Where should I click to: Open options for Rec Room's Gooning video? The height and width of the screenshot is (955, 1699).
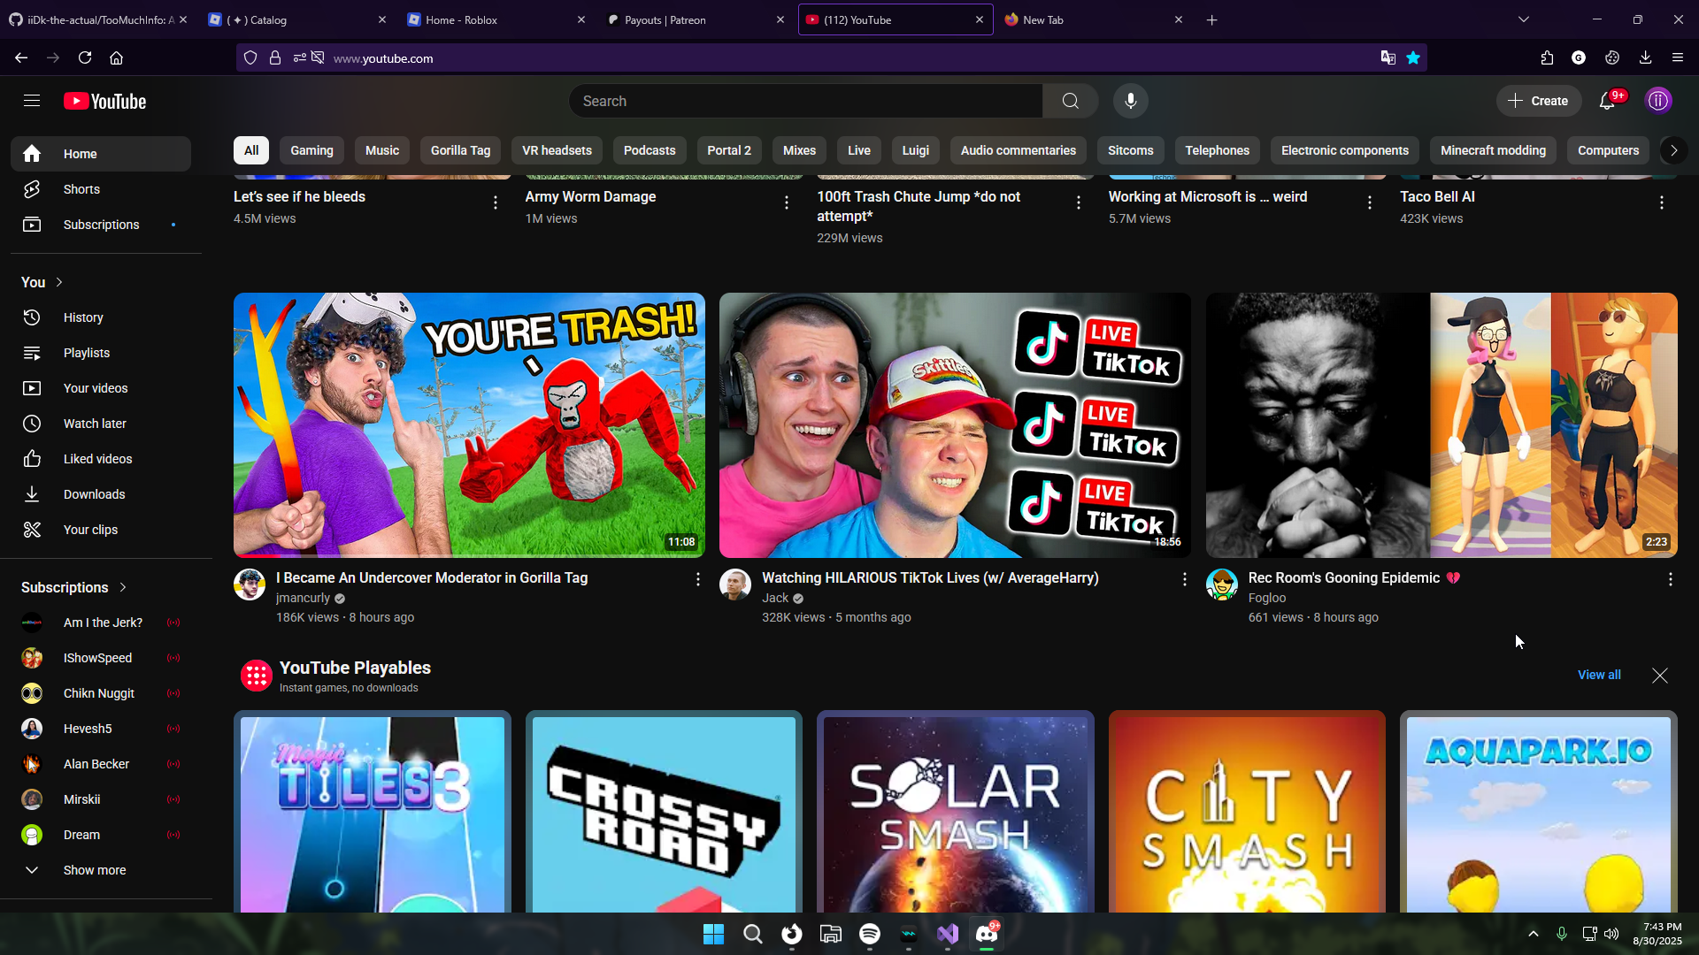(x=1670, y=579)
